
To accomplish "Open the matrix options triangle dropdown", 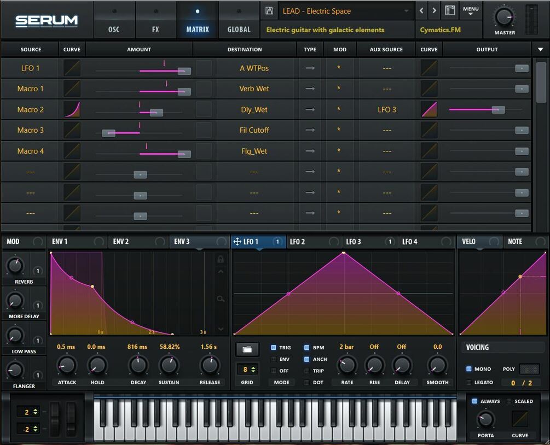I will click(540, 49).
